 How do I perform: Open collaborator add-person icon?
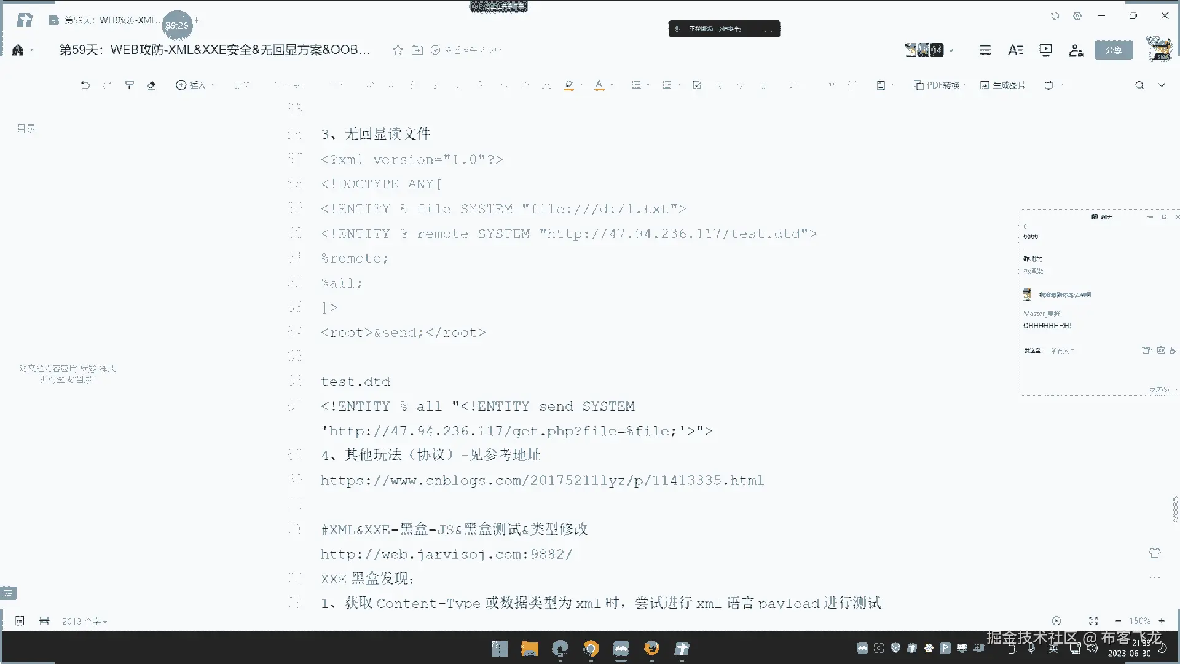[1076, 50]
